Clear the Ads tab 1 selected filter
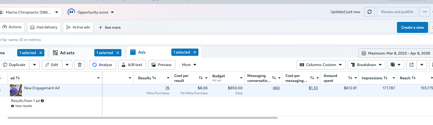The image size is (433, 125). coord(195,52)
